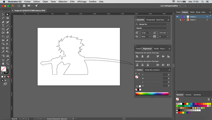This screenshot has width=212, height=120.
Task: Select the Selection (black arrow) tool
Action: [x=3, y=14]
